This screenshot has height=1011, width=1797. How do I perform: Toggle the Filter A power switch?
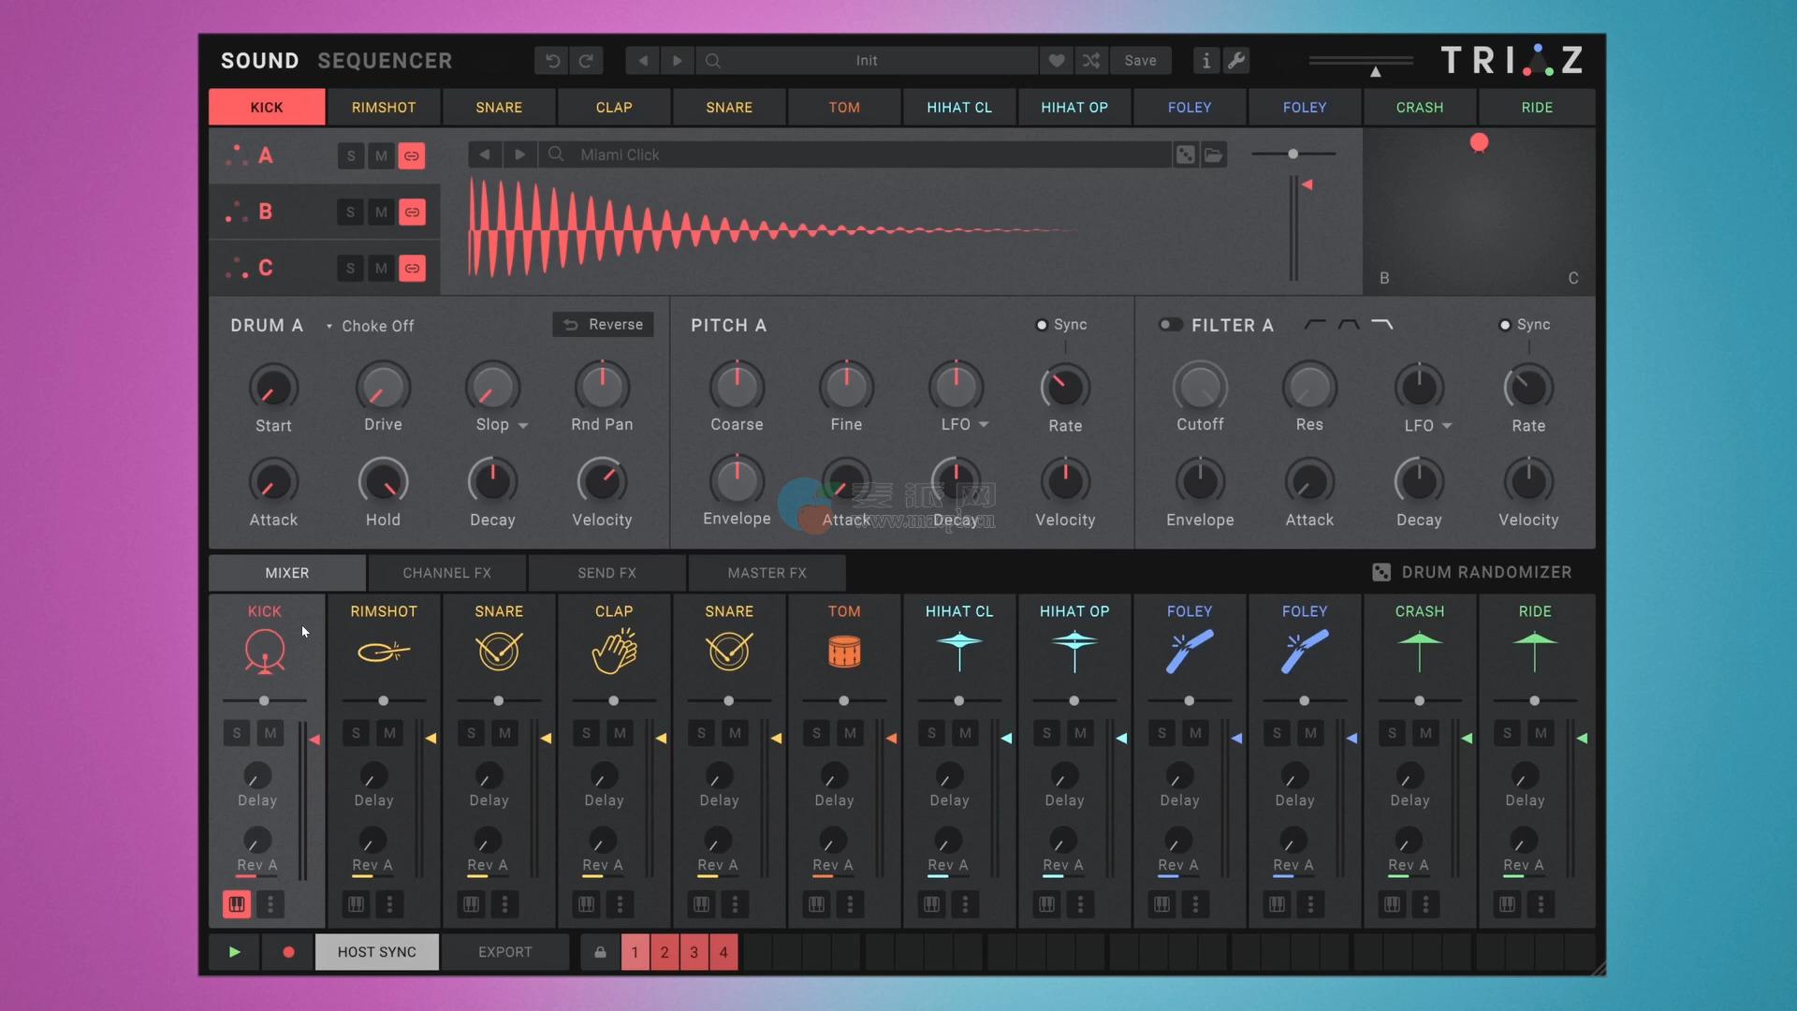tap(1170, 325)
